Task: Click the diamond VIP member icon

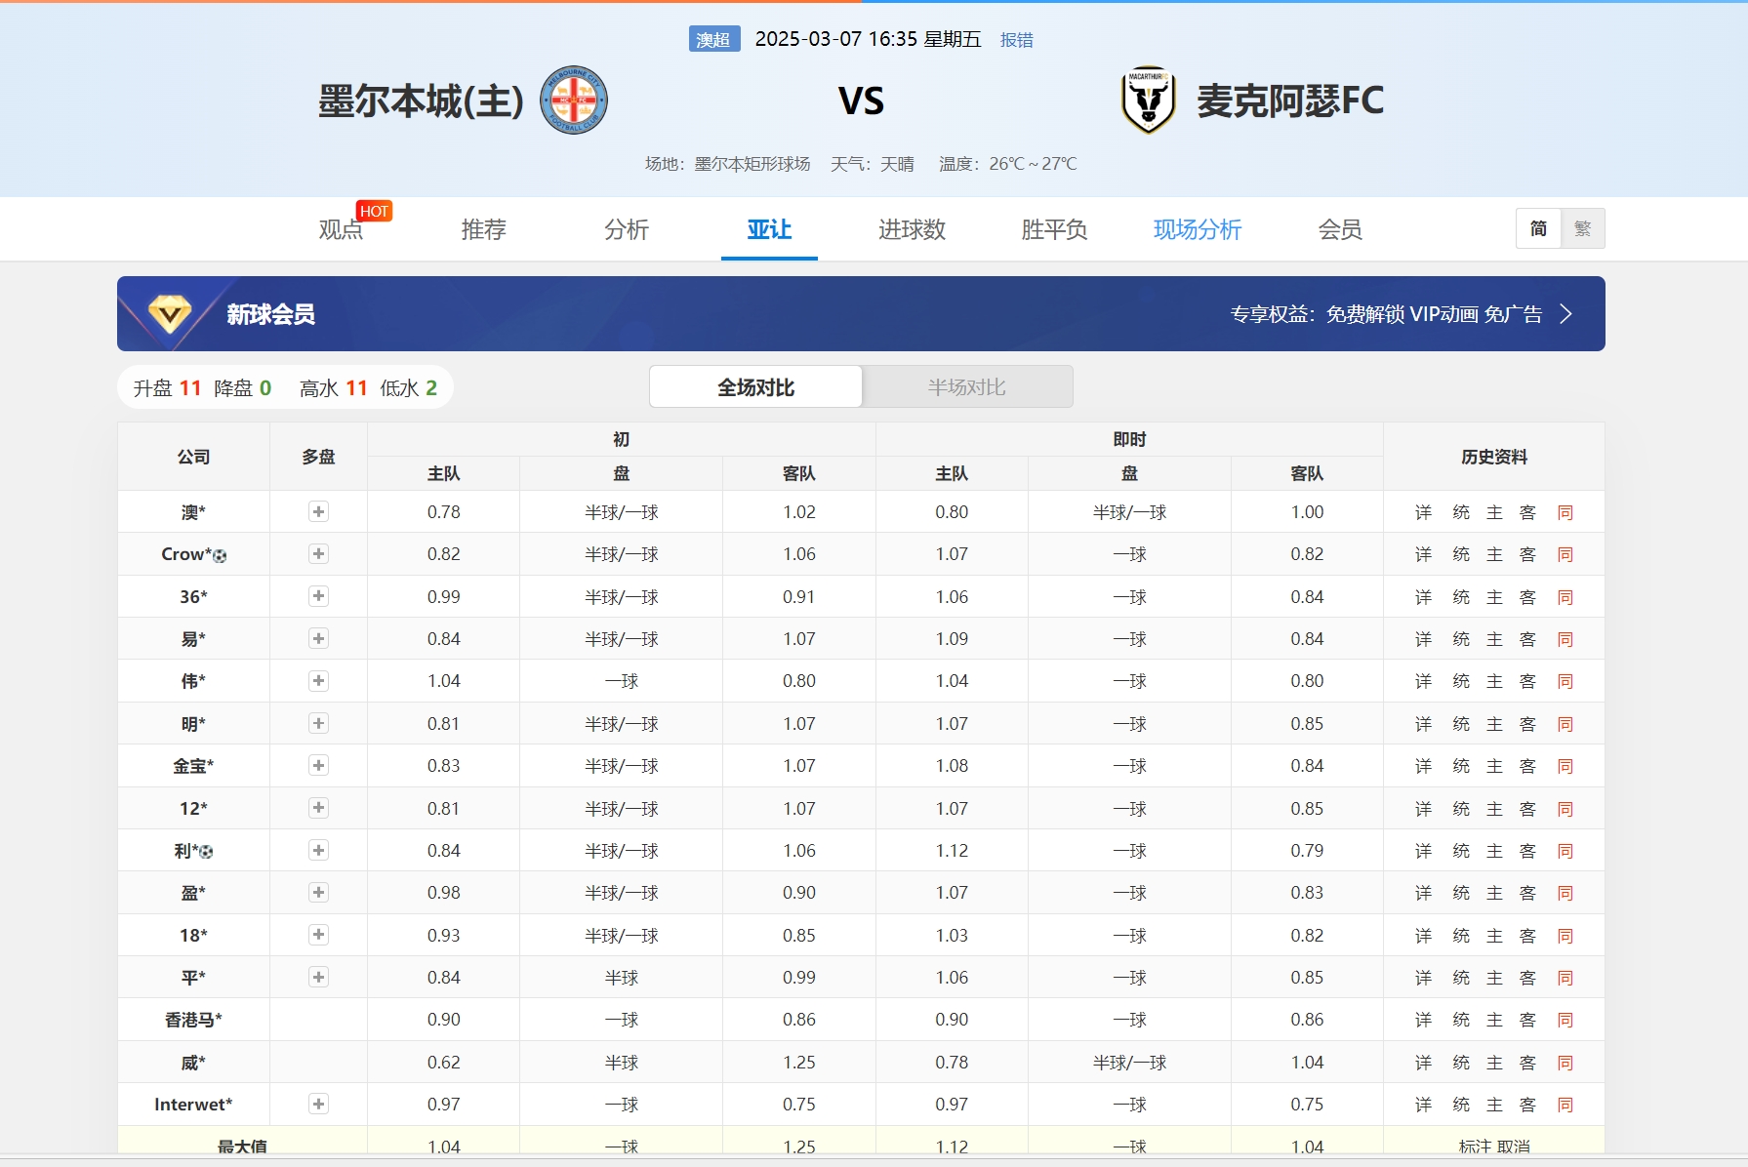Action: point(170,314)
